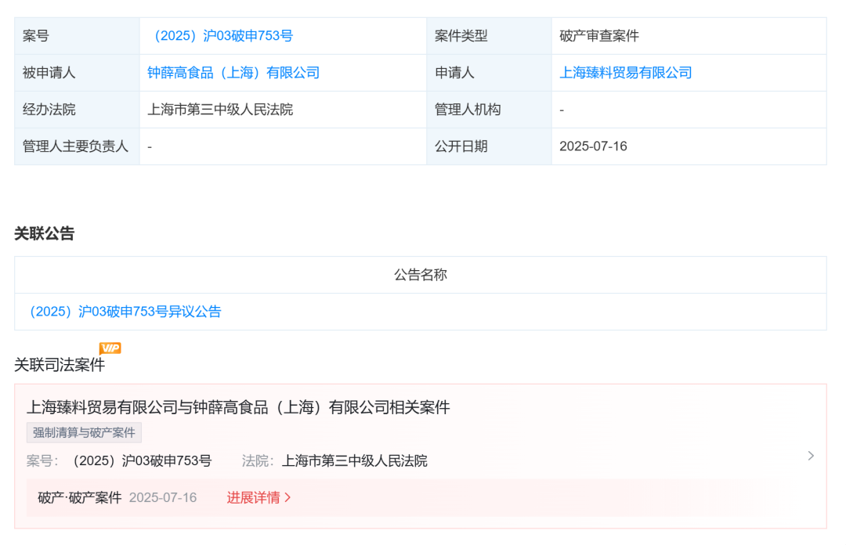Click the 管理人主要负责人 field label
This screenshot has width=846, height=545.
(76, 146)
